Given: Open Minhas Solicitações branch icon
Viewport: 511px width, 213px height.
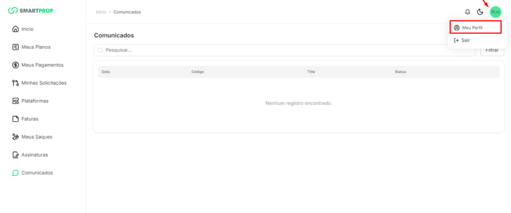Looking at the screenshot, I should [15, 83].
